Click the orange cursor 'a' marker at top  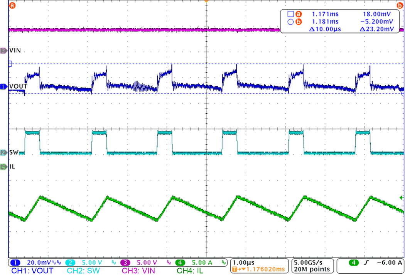tap(12, 5)
